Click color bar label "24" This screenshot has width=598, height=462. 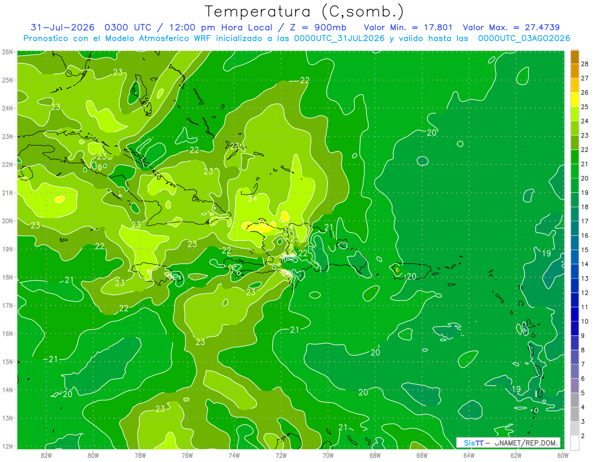tap(585, 121)
